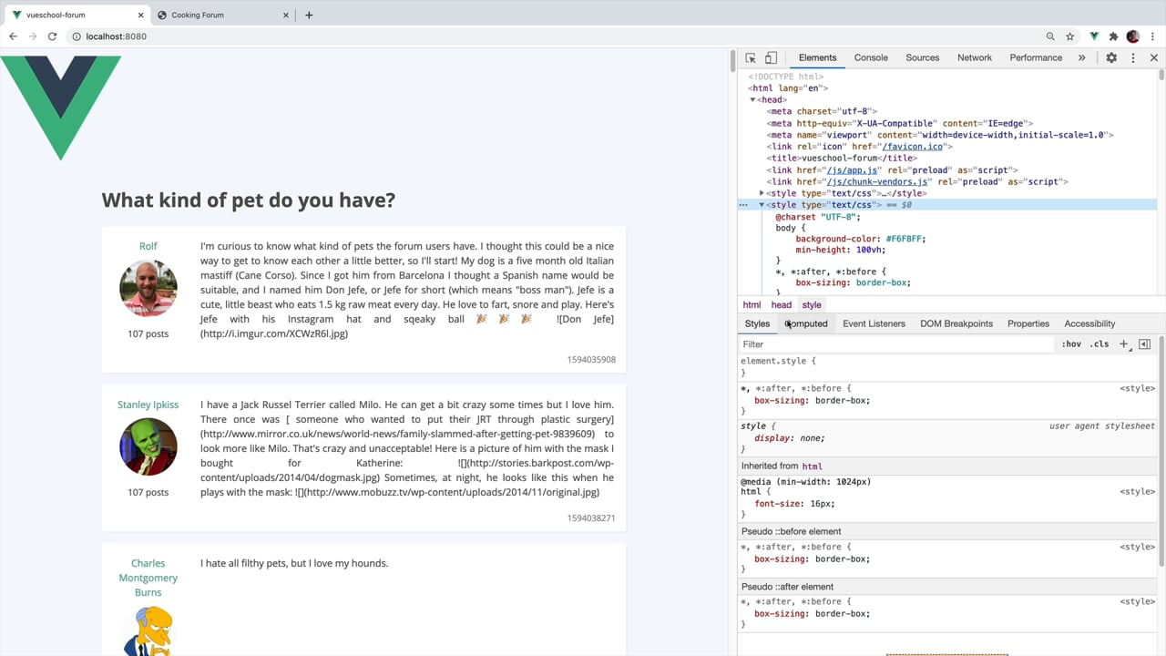
Task: Switch to the Console tab
Action: coord(871,57)
